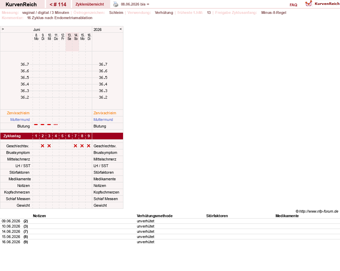Click left Muttermund label
Viewport: 340px width, 271px height.
coord(20,120)
